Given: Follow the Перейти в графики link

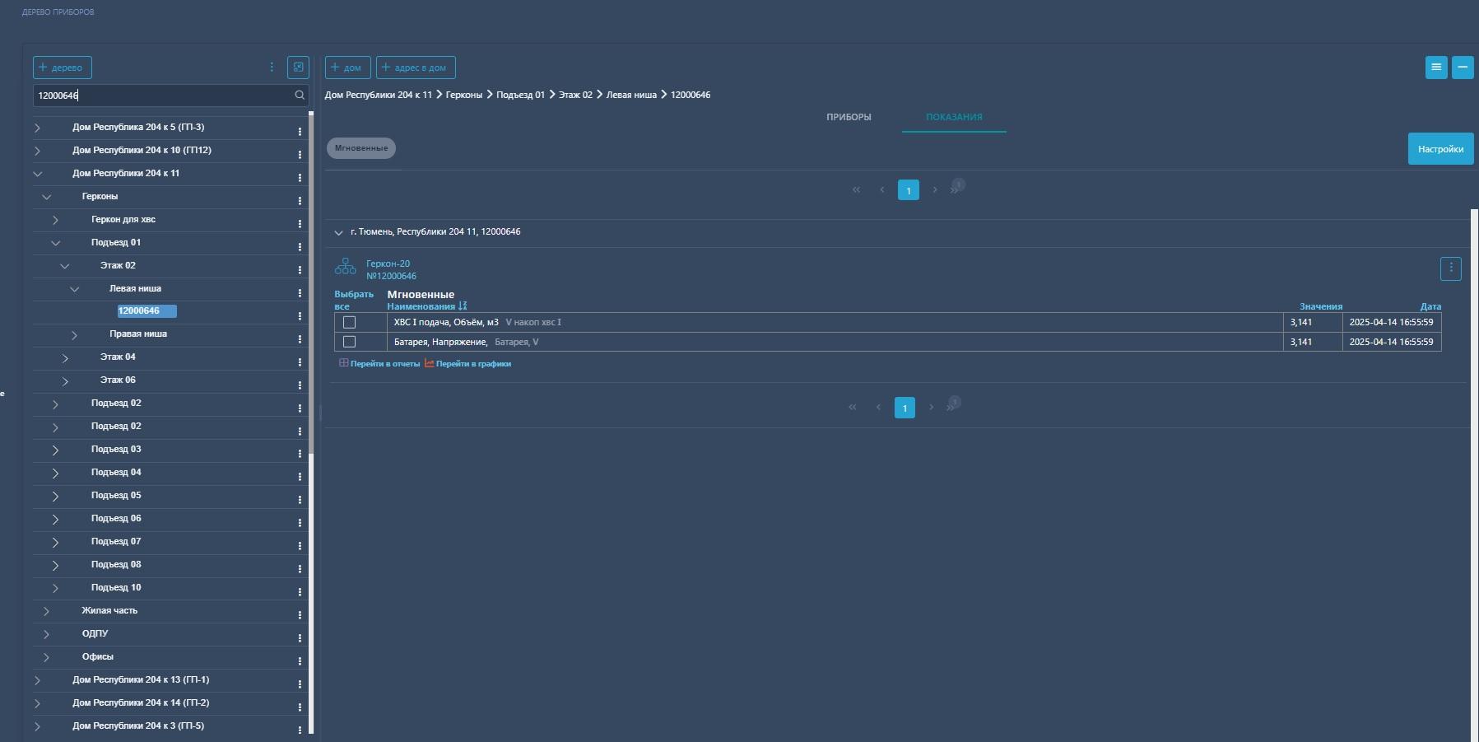Looking at the screenshot, I should click(472, 364).
